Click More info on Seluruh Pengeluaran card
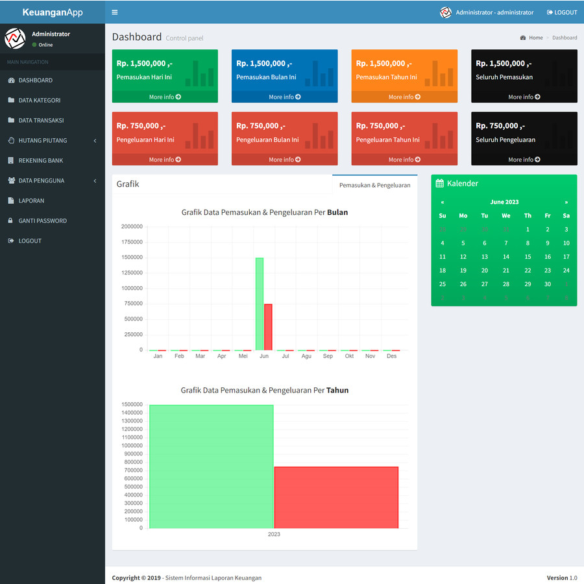Screen dimensions: 584x584 tap(523, 159)
